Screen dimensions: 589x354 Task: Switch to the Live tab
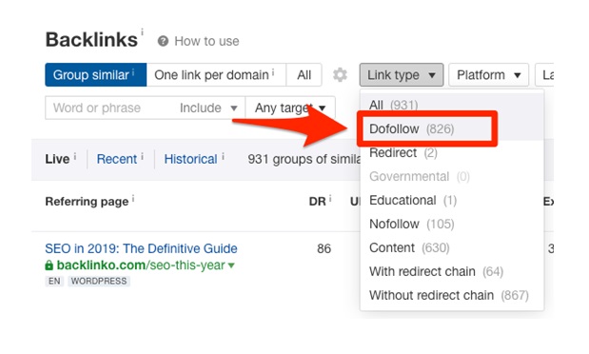tap(57, 159)
